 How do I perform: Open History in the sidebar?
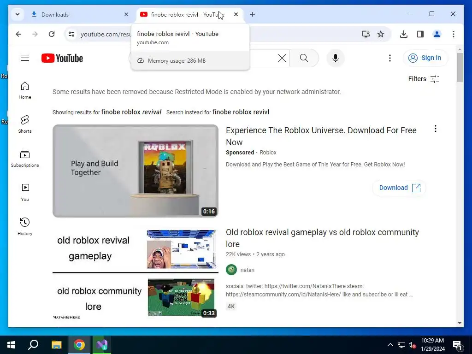[x=25, y=226]
